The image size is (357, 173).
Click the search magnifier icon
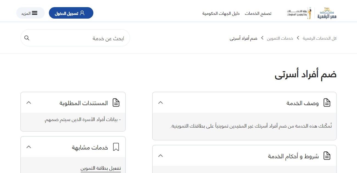coord(27,38)
